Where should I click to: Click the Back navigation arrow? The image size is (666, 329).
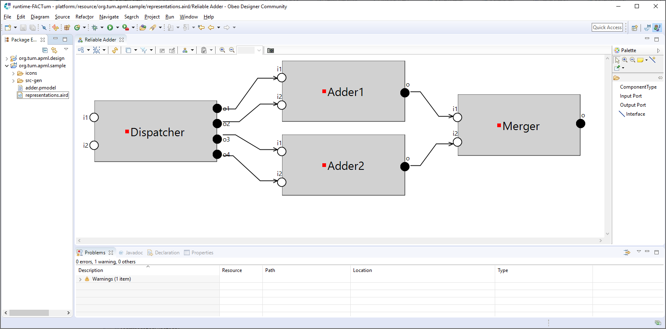[x=211, y=27]
